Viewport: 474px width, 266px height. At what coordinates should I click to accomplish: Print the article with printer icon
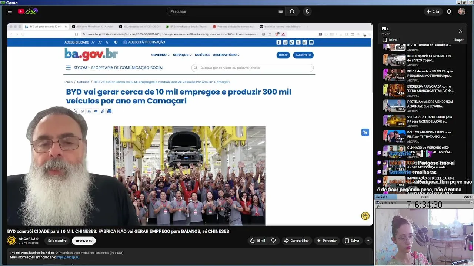click(109, 111)
